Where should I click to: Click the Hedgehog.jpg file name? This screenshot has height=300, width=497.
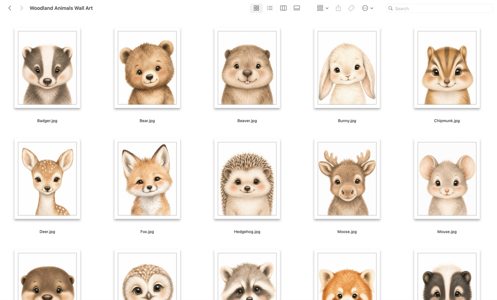tap(247, 232)
